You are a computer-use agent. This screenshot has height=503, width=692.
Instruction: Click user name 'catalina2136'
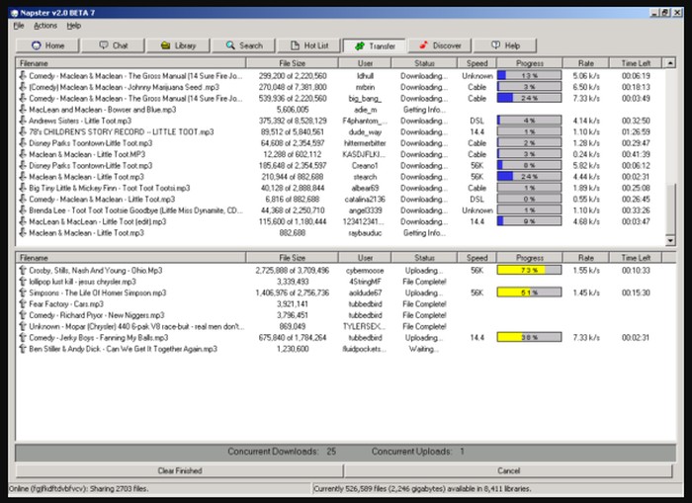click(365, 200)
